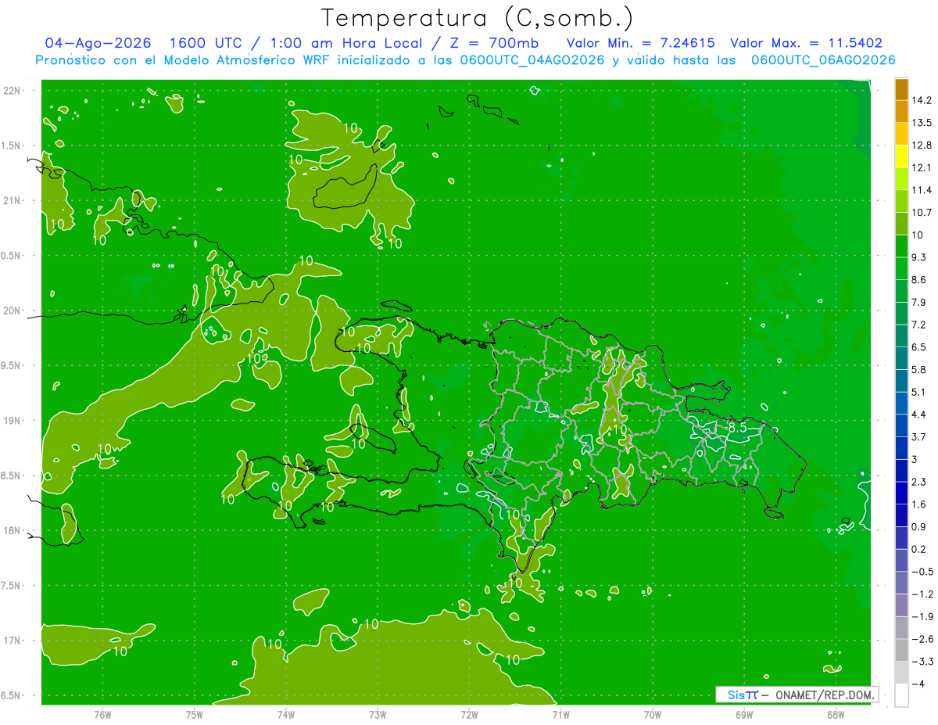
Task: Click the 'Valor Min. = 7.24615' text
Action: (641, 43)
